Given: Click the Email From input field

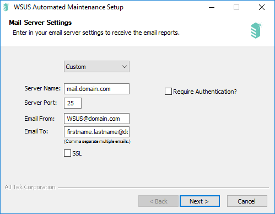Looking at the screenshot, I should click(x=96, y=119).
